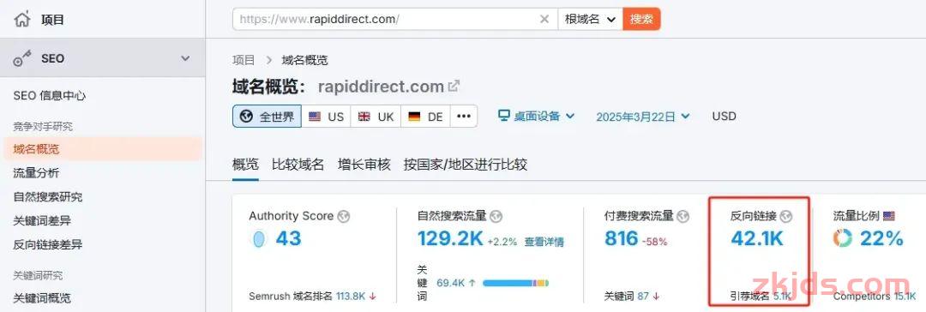This screenshot has height=312, width=926.
Task: Click 反向链接 globe info icon
Action: click(x=786, y=216)
